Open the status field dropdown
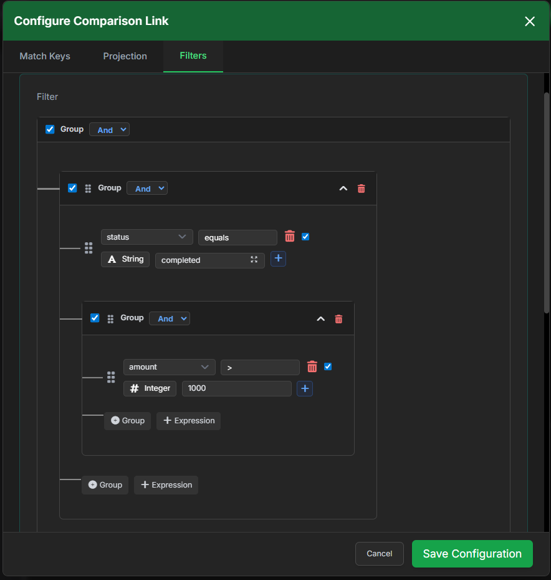 pos(146,237)
